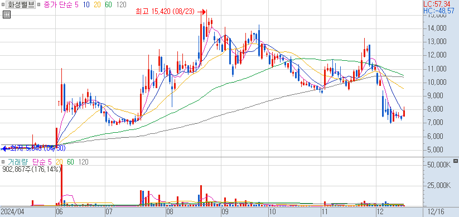Click the 11 month axis label
The width and height of the screenshot is (459, 217).
click(x=325, y=212)
